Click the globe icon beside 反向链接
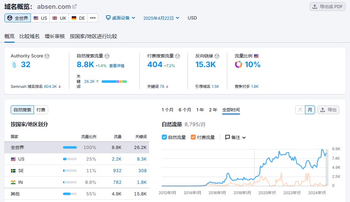Screen dimensions: 350x202 (x=217, y=56)
